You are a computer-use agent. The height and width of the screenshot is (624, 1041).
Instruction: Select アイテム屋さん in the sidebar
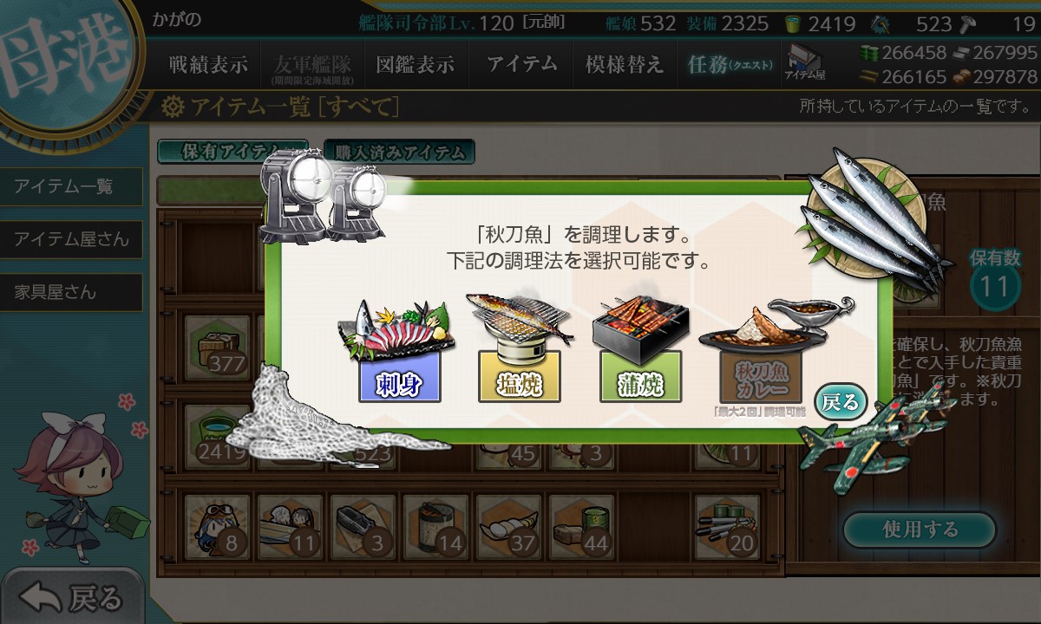click(x=71, y=239)
